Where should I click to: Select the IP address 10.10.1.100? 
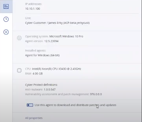[33, 9]
